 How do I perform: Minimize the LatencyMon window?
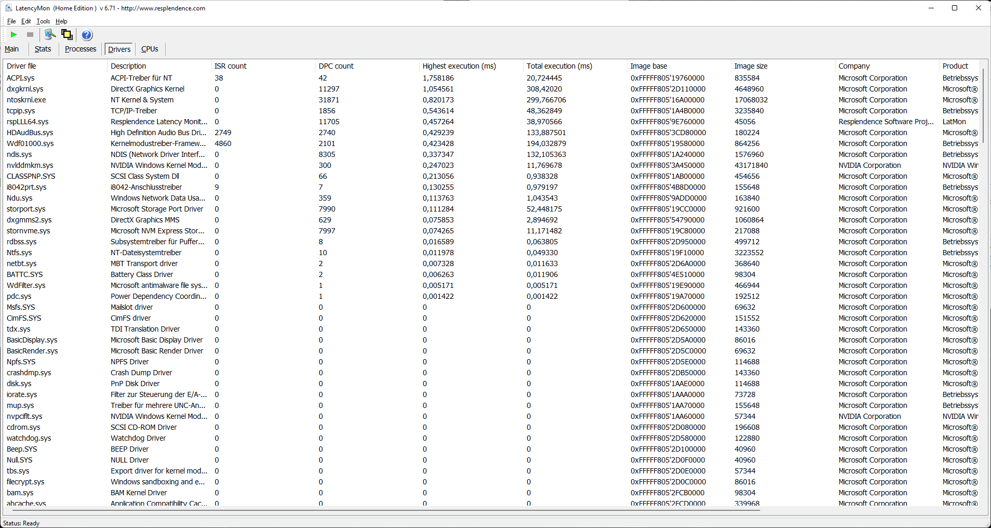tap(931, 8)
